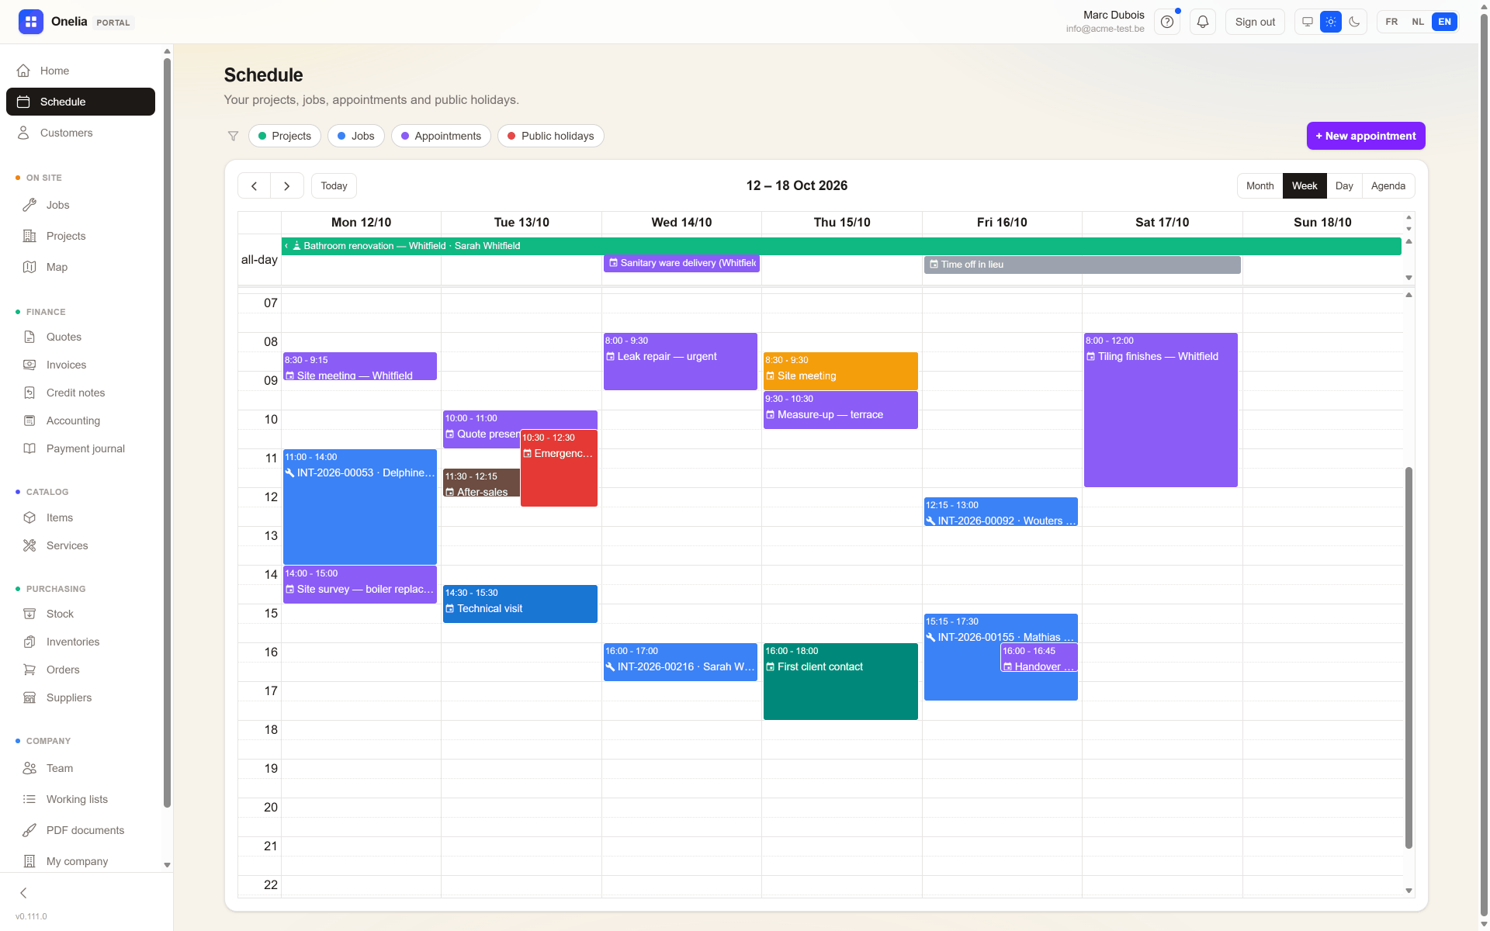This screenshot has width=1490, height=931.
Task: Click the Today button
Action: click(334, 186)
